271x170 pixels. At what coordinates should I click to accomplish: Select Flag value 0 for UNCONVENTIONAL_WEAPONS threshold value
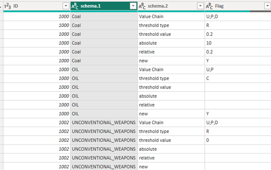click(238, 140)
